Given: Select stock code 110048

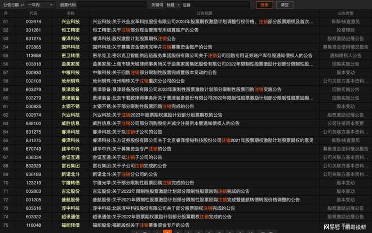Looking at the screenshot, I should [x=33, y=226].
